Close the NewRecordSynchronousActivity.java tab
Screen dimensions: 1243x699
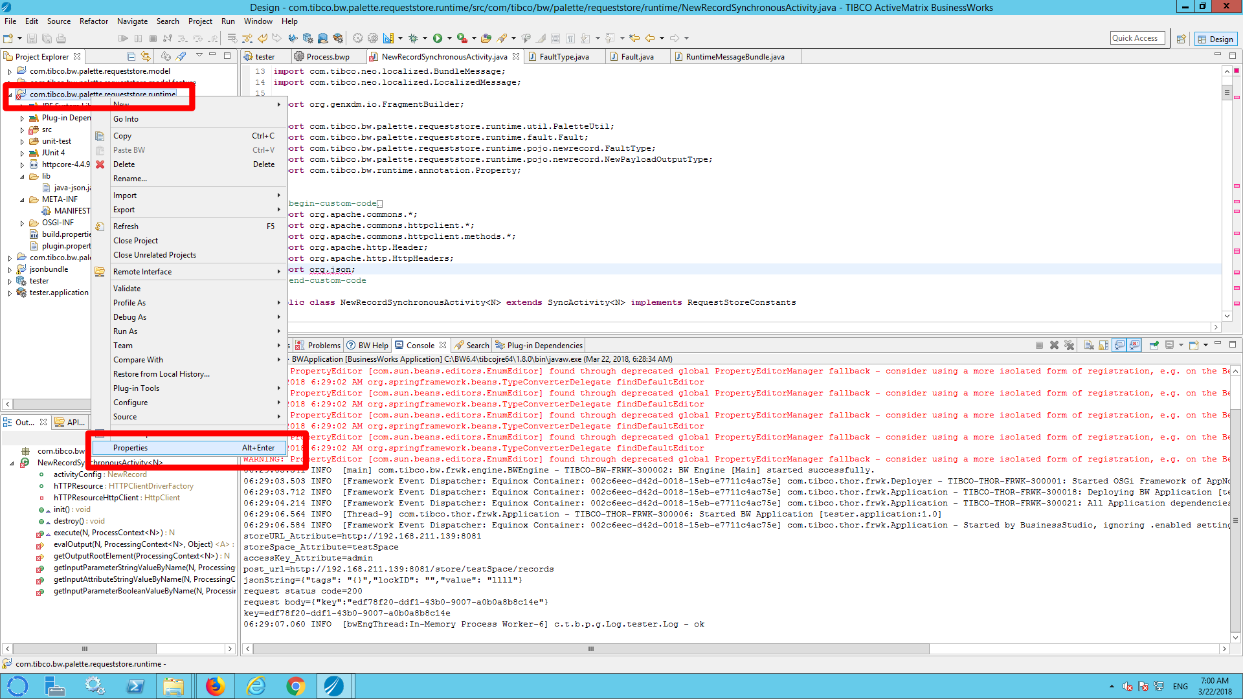tap(516, 57)
